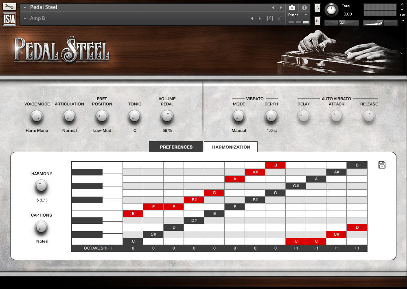
Task: Delete the Amp B snapshot via trash icon
Action: click(280, 18)
